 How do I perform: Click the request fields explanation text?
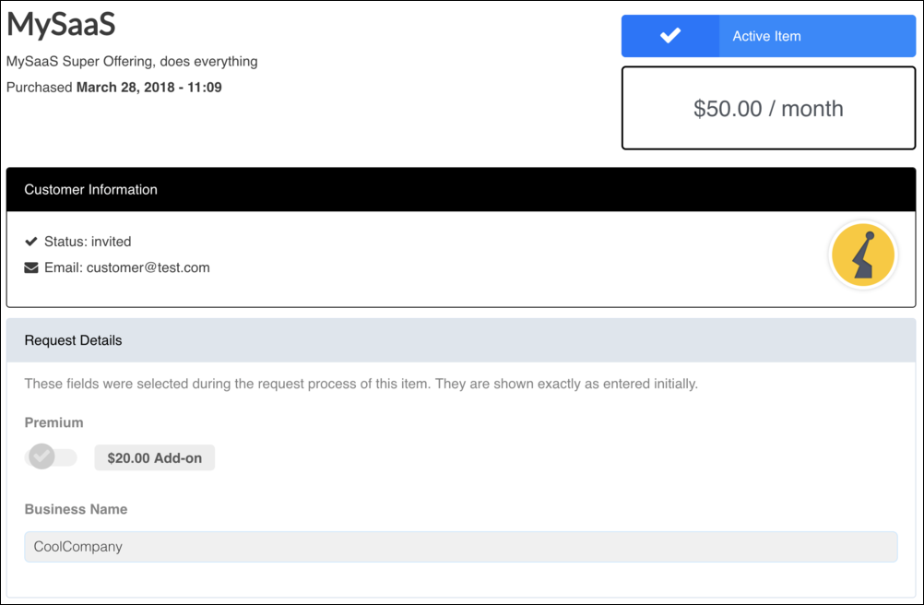tap(361, 384)
